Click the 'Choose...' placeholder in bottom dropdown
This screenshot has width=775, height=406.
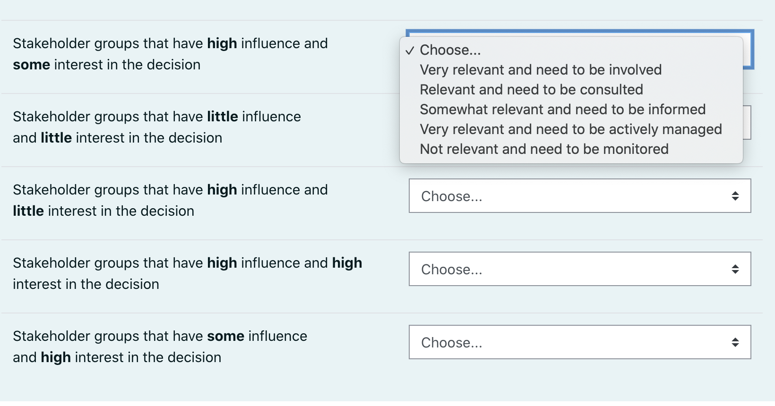[452, 342]
